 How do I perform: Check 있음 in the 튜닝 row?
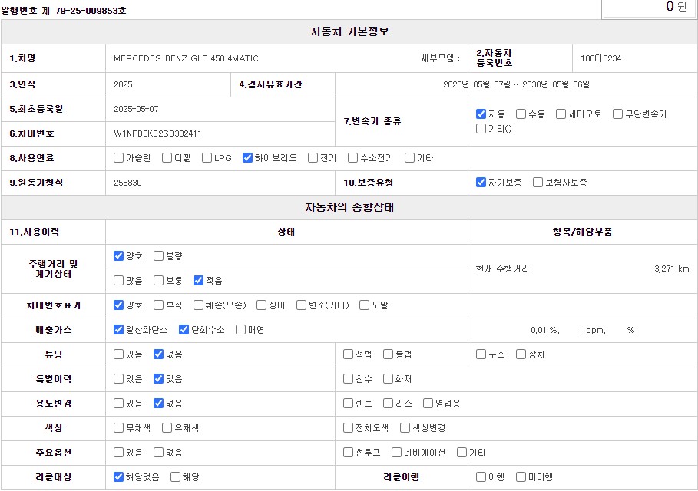pos(118,354)
